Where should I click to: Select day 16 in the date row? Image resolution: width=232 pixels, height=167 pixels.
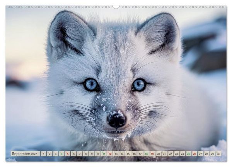[134, 154]
